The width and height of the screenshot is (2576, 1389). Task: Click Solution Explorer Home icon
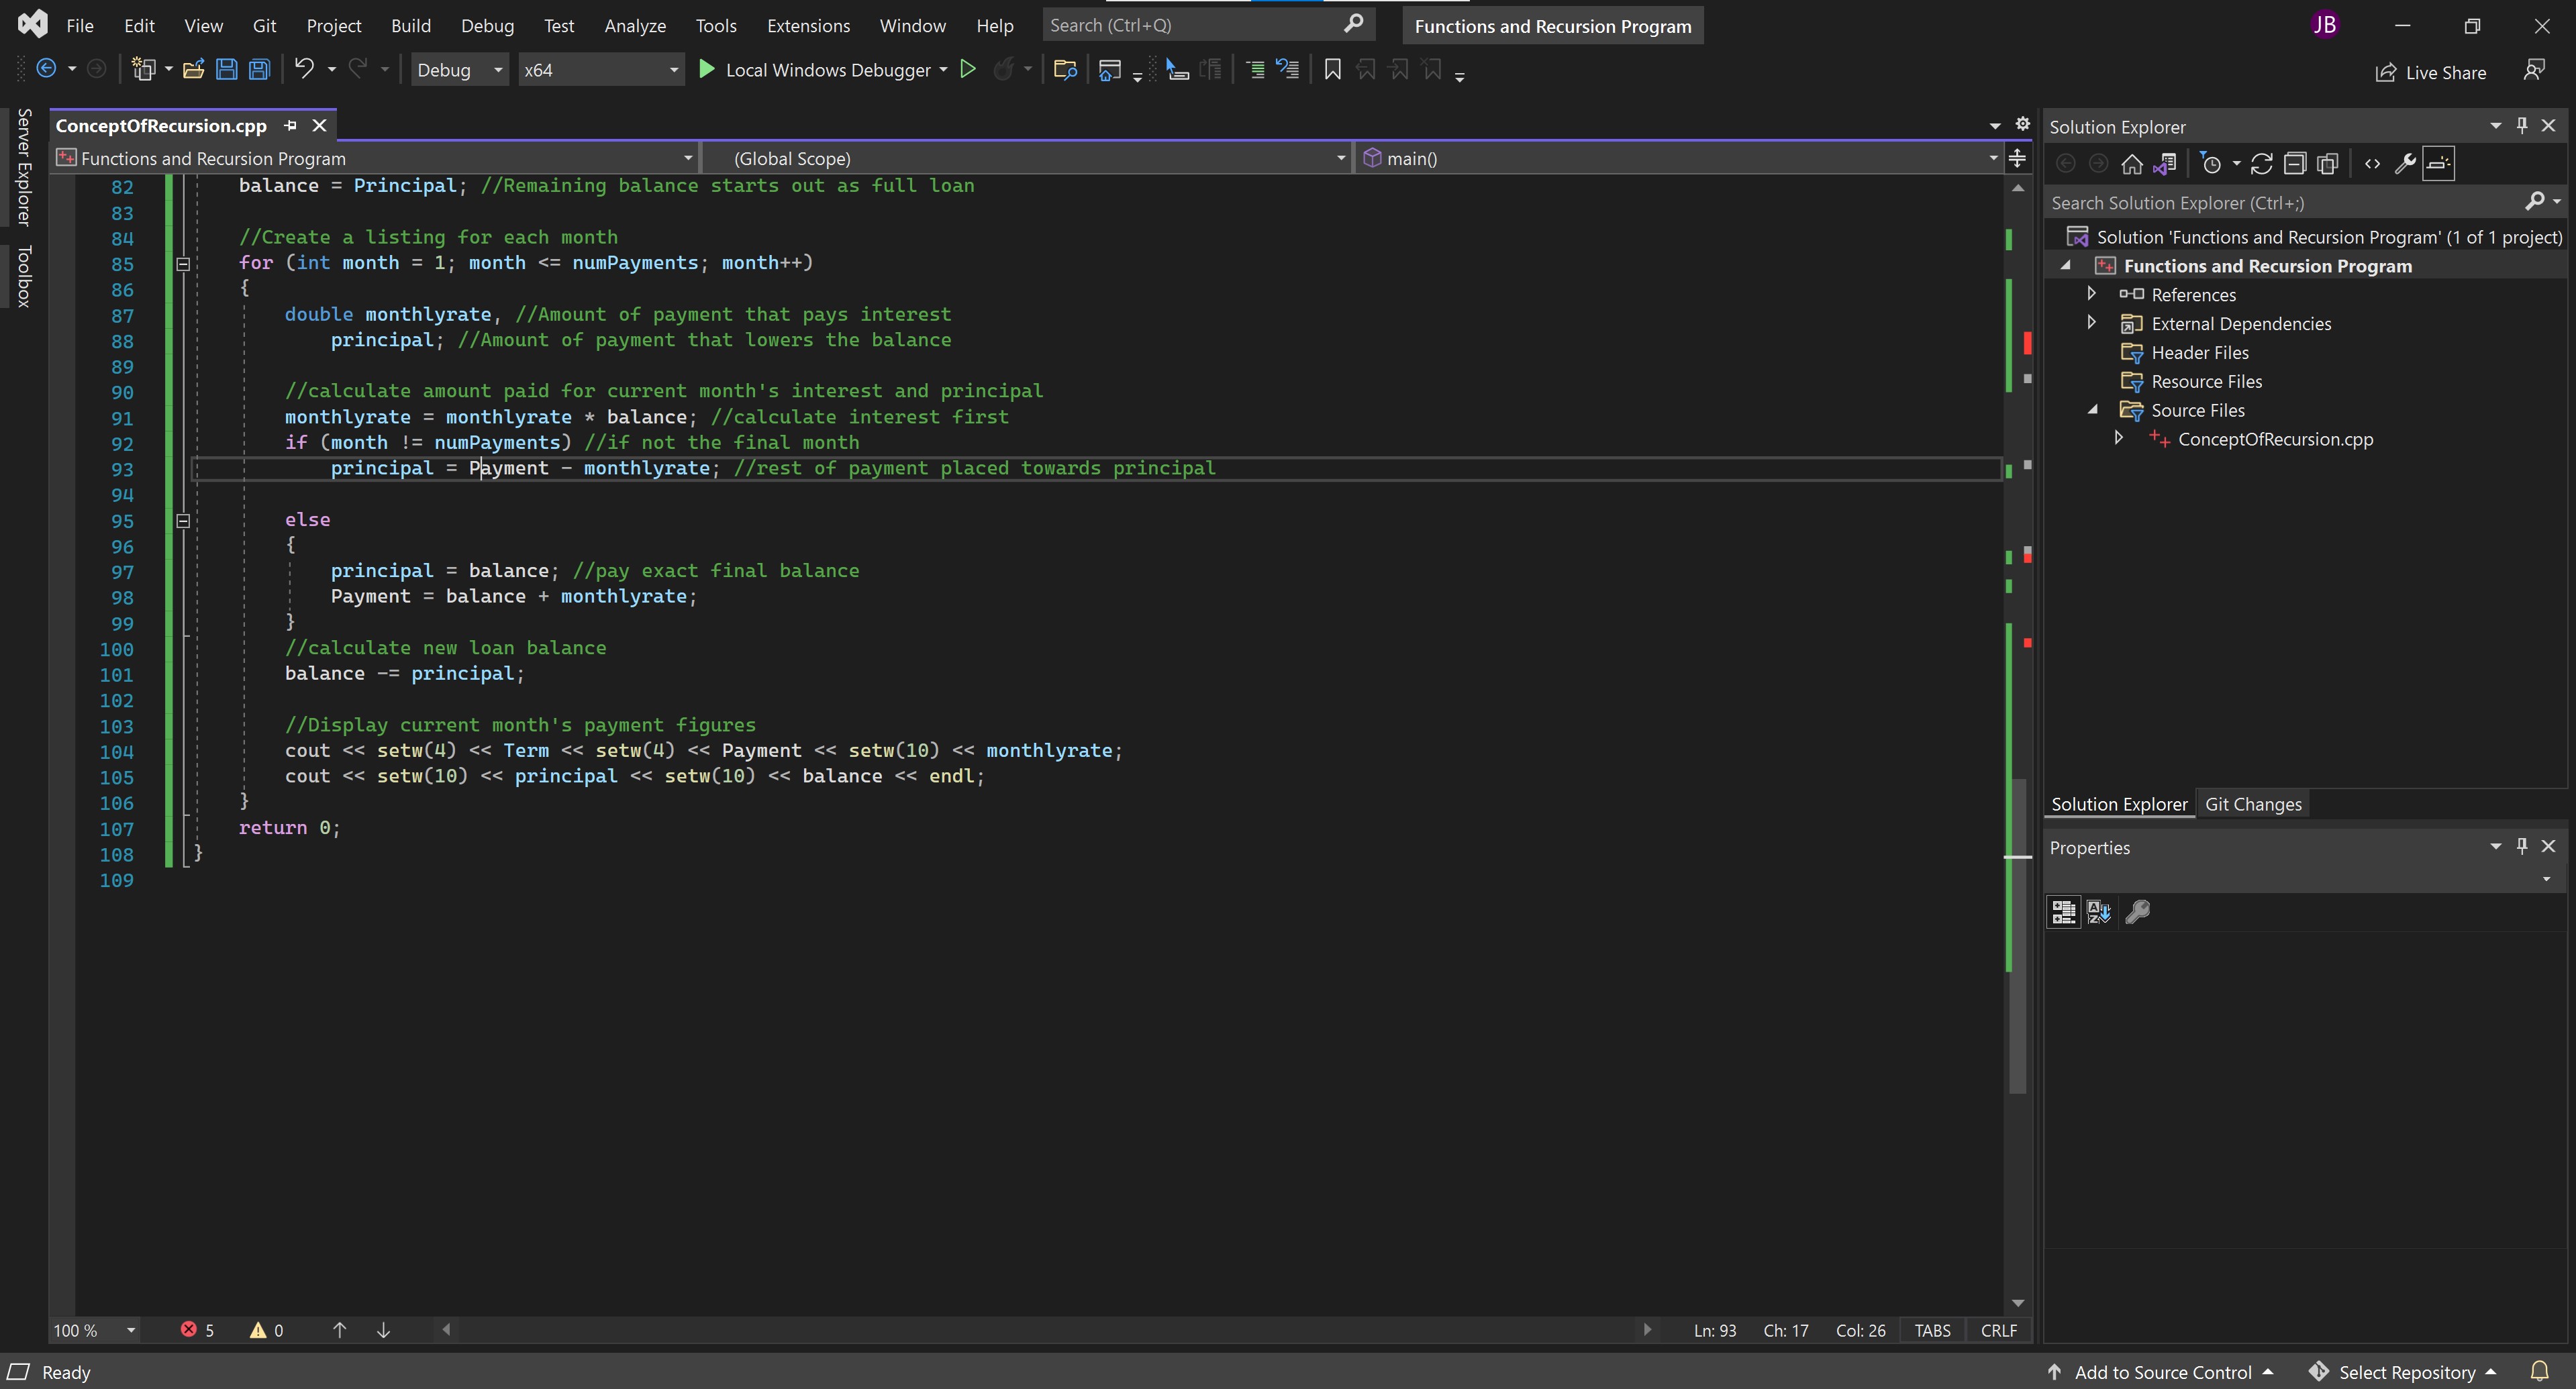click(x=2131, y=164)
